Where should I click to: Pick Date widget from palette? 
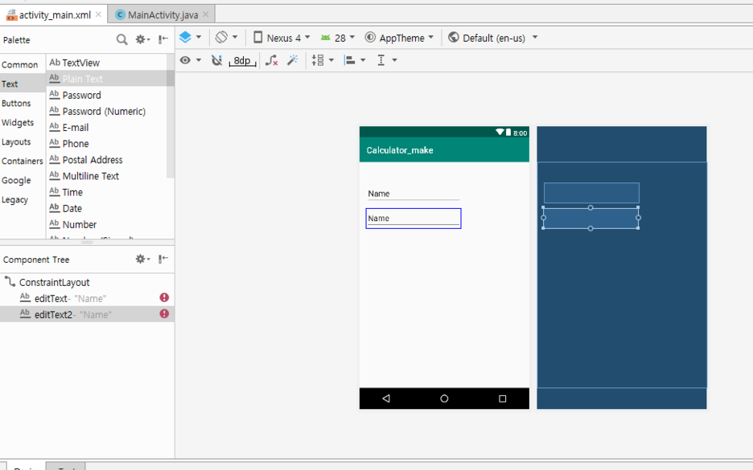(107, 209)
